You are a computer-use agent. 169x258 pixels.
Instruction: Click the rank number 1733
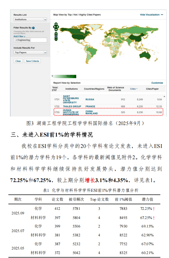click(57, 112)
